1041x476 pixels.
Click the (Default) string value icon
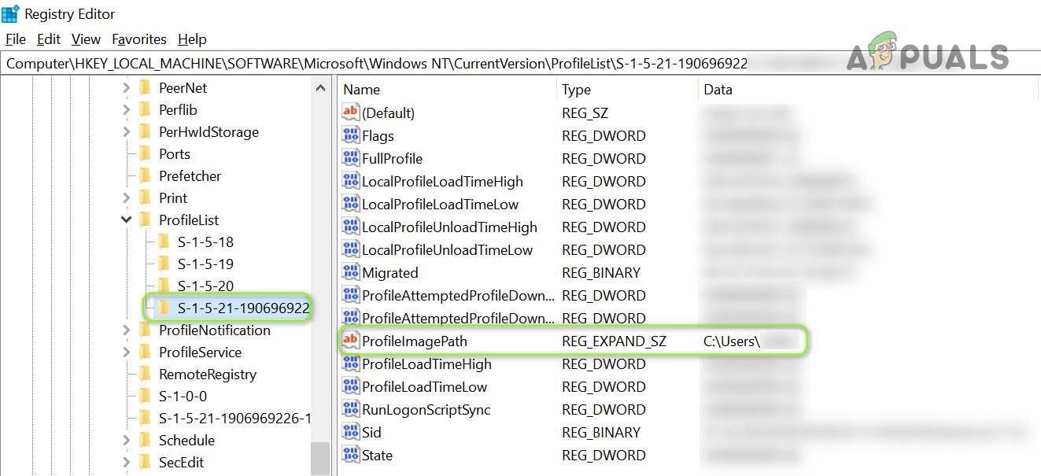[350, 113]
